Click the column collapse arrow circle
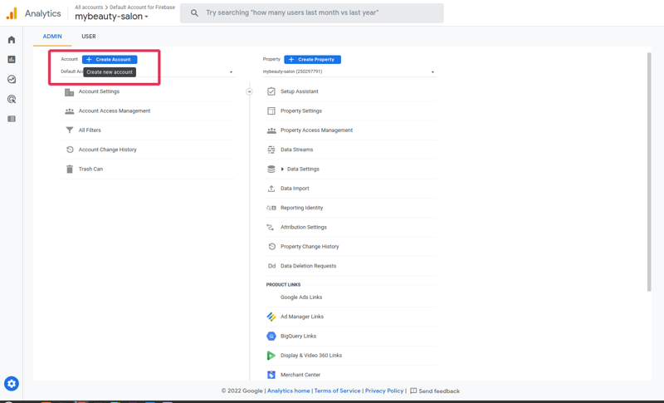Viewport: 664px width, 403px height. (x=250, y=91)
